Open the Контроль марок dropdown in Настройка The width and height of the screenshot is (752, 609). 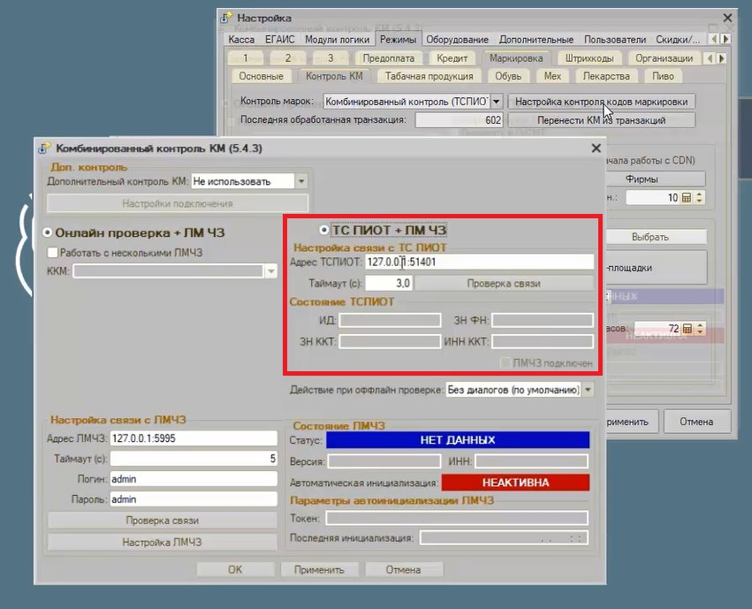pyautogui.click(x=497, y=101)
